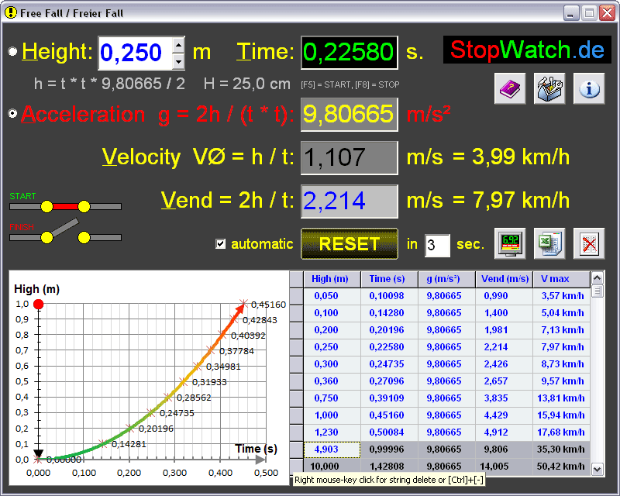Screen dimensions: 620x496
Task: Click the reset seconds input field
Action: pos(436,246)
